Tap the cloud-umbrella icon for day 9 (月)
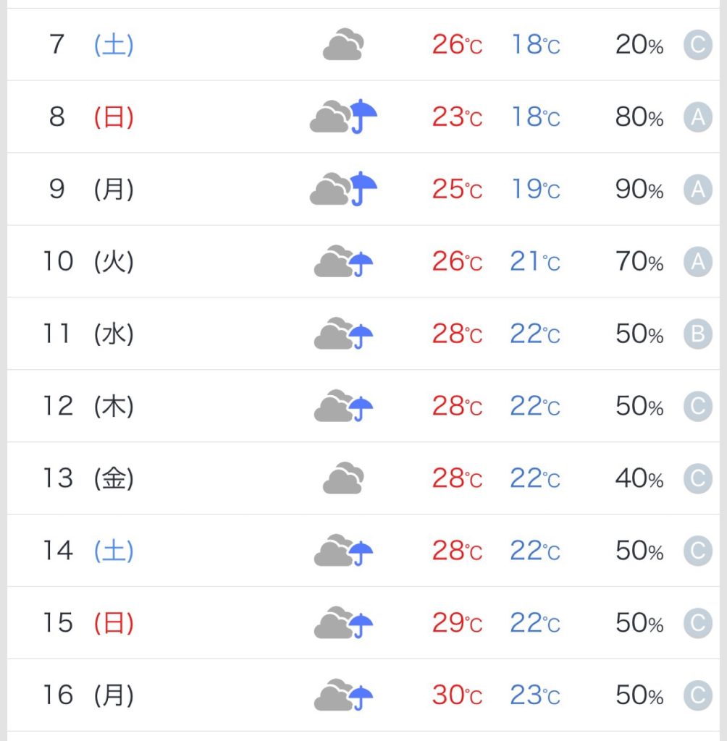This screenshot has height=741, width=727. tap(343, 189)
